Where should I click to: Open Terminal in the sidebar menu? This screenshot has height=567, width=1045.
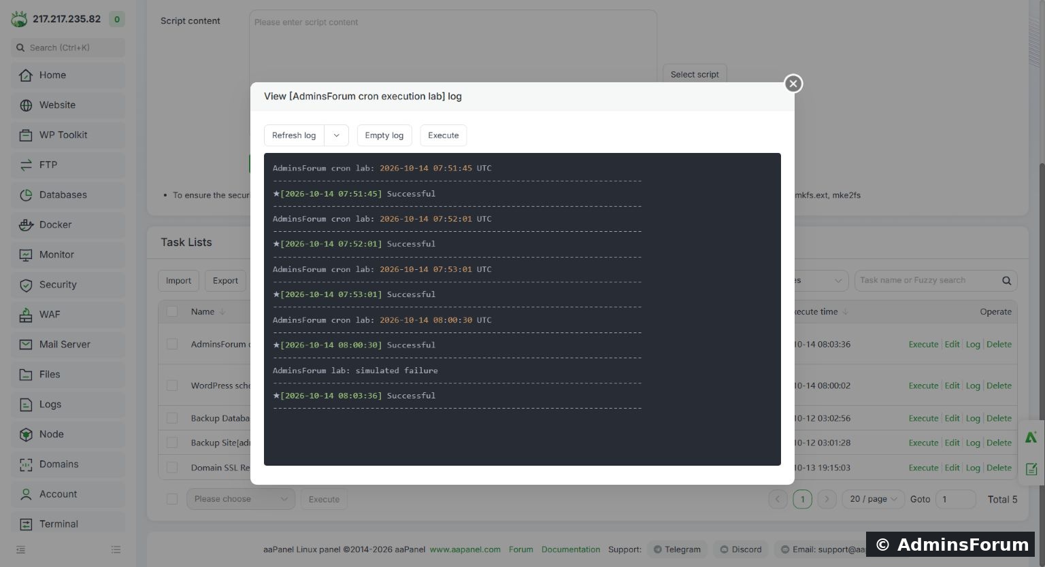68,524
